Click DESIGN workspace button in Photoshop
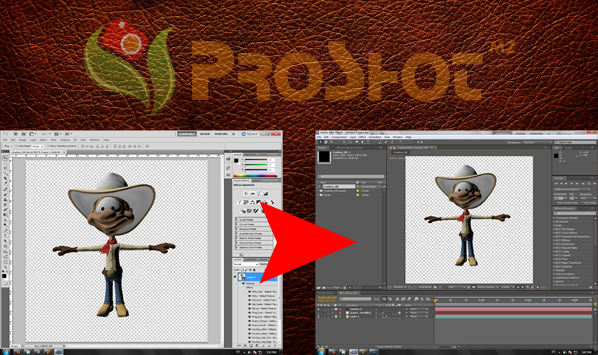 coord(205,134)
